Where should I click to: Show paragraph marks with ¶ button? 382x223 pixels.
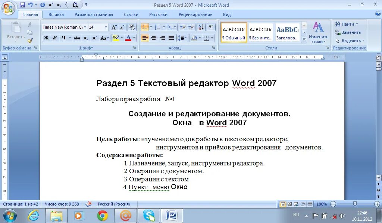click(x=211, y=27)
